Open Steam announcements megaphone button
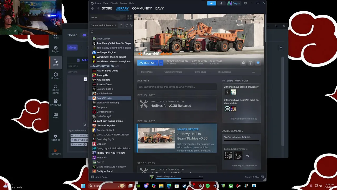 [211, 3]
